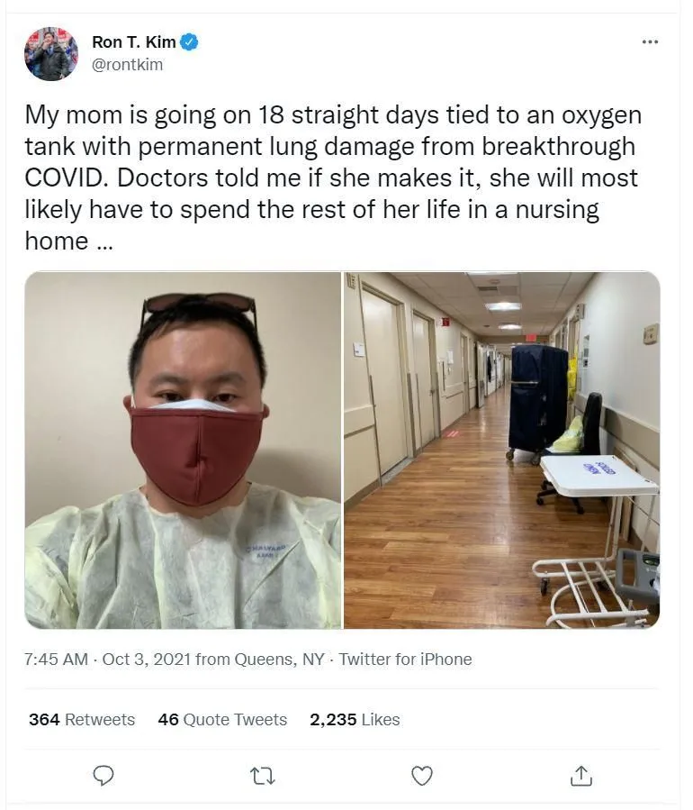Viewport: 693px width, 810px height.
Task: Click the retweet arrows icon
Action: 262,776
